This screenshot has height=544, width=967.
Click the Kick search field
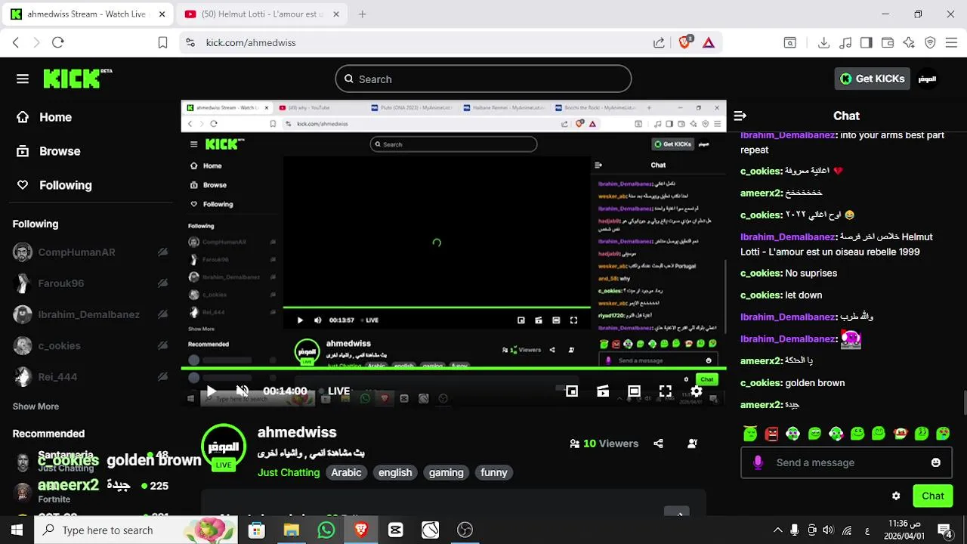click(483, 79)
